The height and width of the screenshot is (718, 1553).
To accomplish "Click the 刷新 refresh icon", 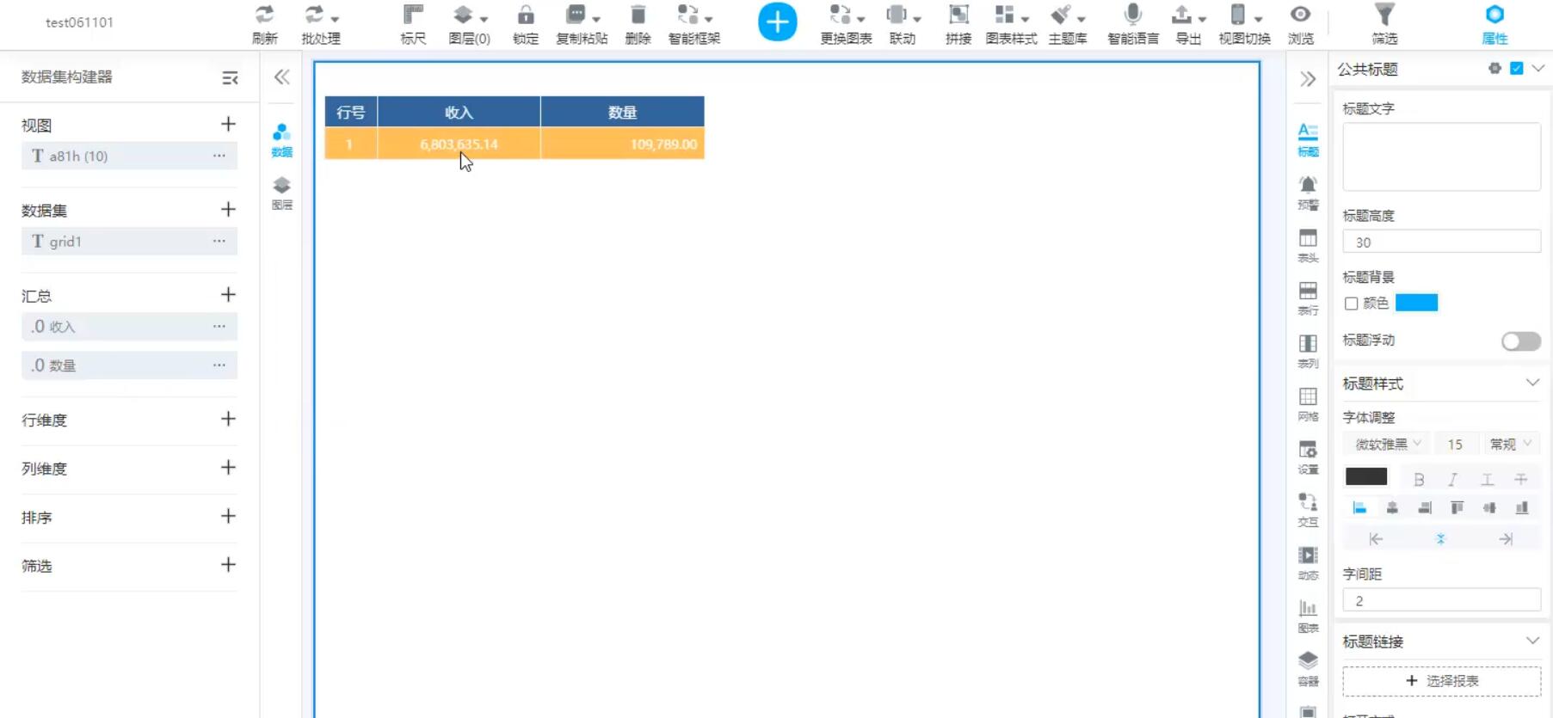I will click(264, 15).
